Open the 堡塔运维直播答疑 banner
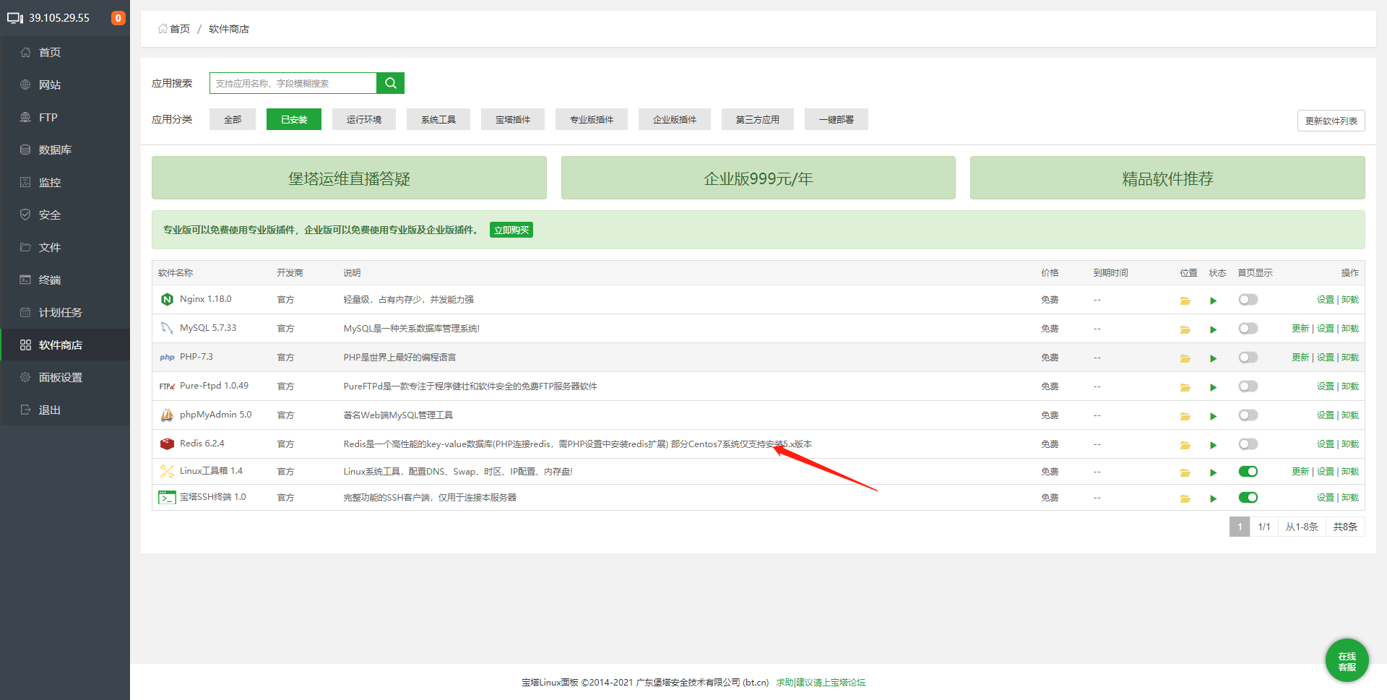 tap(349, 178)
